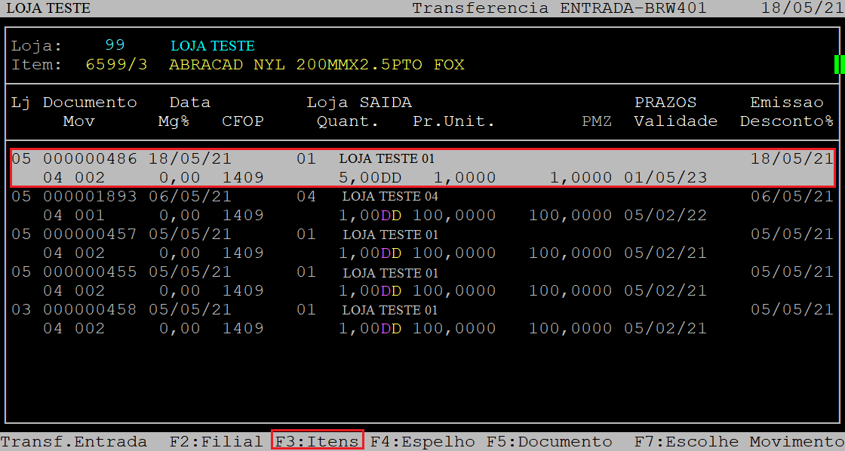
Task: Click the Documento column header
Action: pyautogui.click(x=90, y=103)
